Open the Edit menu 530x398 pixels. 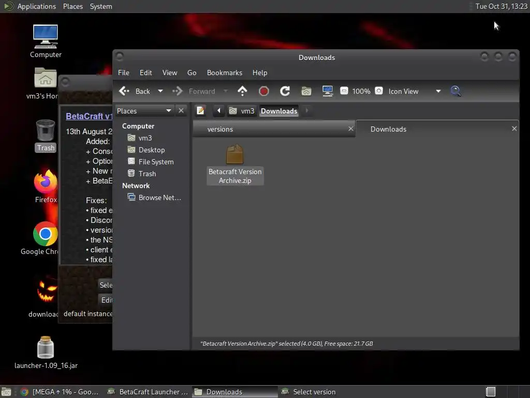click(145, 73)
